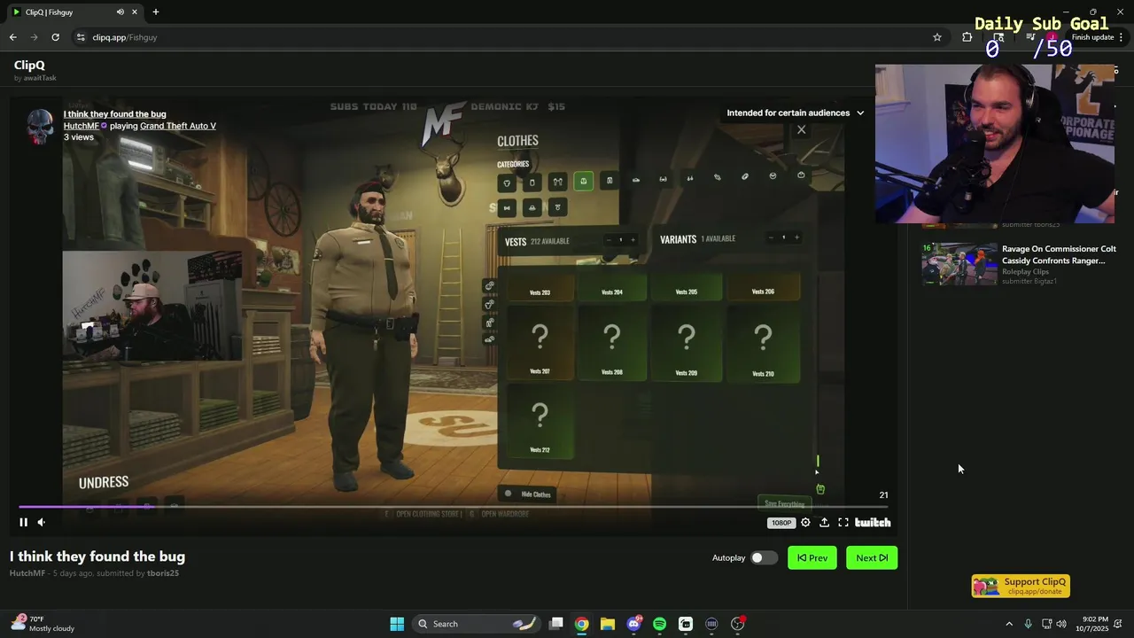Open the Ravage On Commissioner Colt clip thumbnail
Viewport: 1134px width, 638px height.
click(x=959, y=264)
